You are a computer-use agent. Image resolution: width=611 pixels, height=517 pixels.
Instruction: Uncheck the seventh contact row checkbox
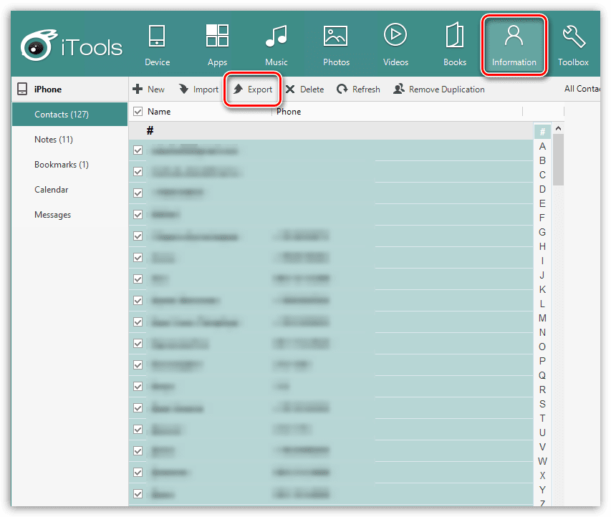pos(138,279)
